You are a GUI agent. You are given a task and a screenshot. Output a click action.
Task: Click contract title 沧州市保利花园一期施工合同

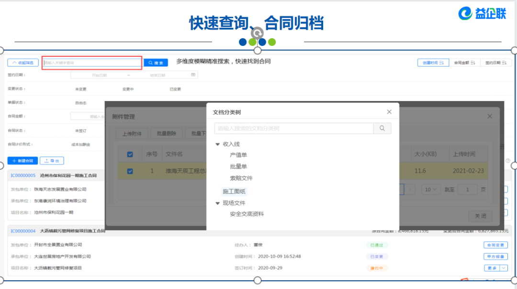point(68,176)
